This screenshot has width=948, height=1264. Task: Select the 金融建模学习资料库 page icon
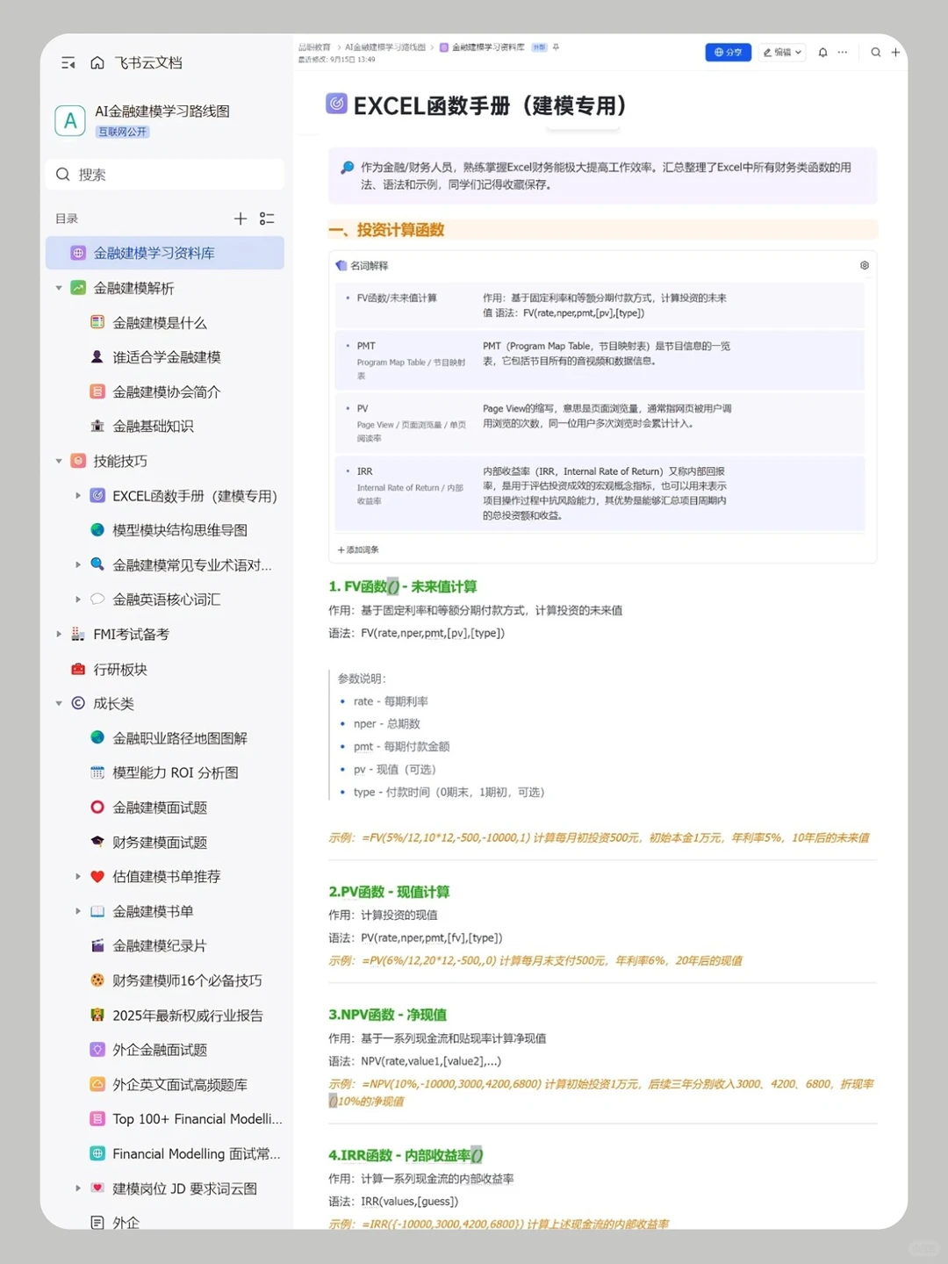(79, 253)
